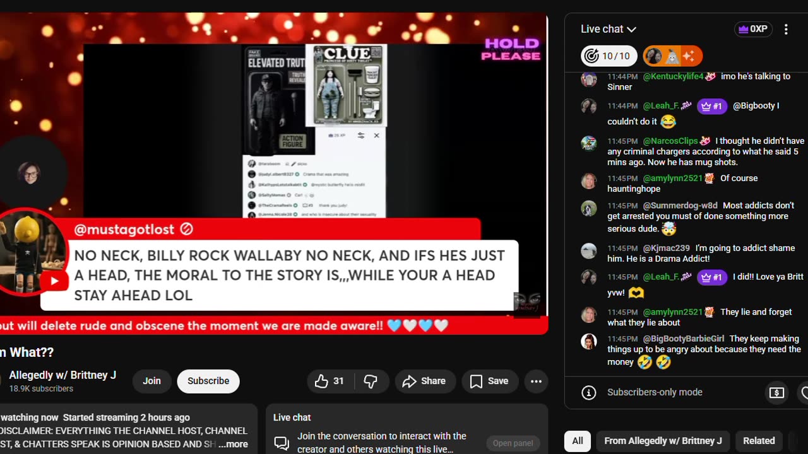
Task: Click @Leah_F. on 'couldn't do it' message
Action: pyautogui.click(x=661, y=106)
